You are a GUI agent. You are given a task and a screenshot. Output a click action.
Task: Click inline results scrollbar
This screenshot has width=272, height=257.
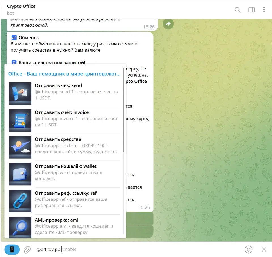(124, 110)
